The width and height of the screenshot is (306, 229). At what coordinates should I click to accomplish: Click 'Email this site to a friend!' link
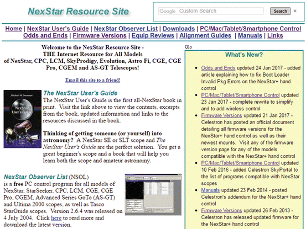(x=93, y=80)
